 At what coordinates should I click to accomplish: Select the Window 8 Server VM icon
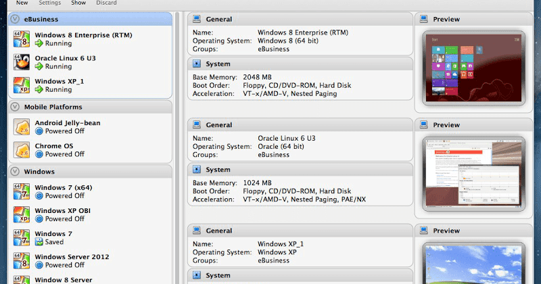coord(22,279)
